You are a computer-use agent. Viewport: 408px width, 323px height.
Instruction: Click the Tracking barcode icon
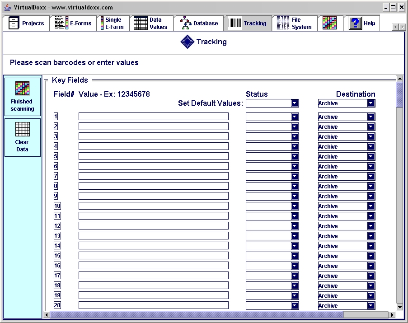point(235,23)
